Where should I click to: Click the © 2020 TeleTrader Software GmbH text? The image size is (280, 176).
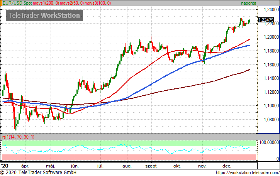point(38,173)
